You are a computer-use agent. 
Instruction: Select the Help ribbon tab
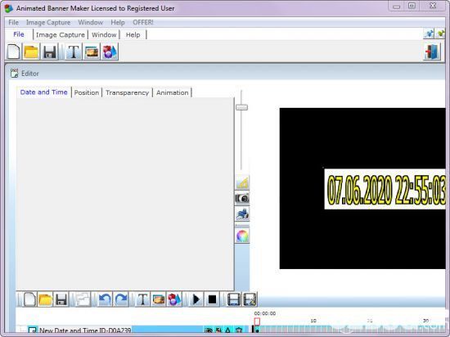133,34
